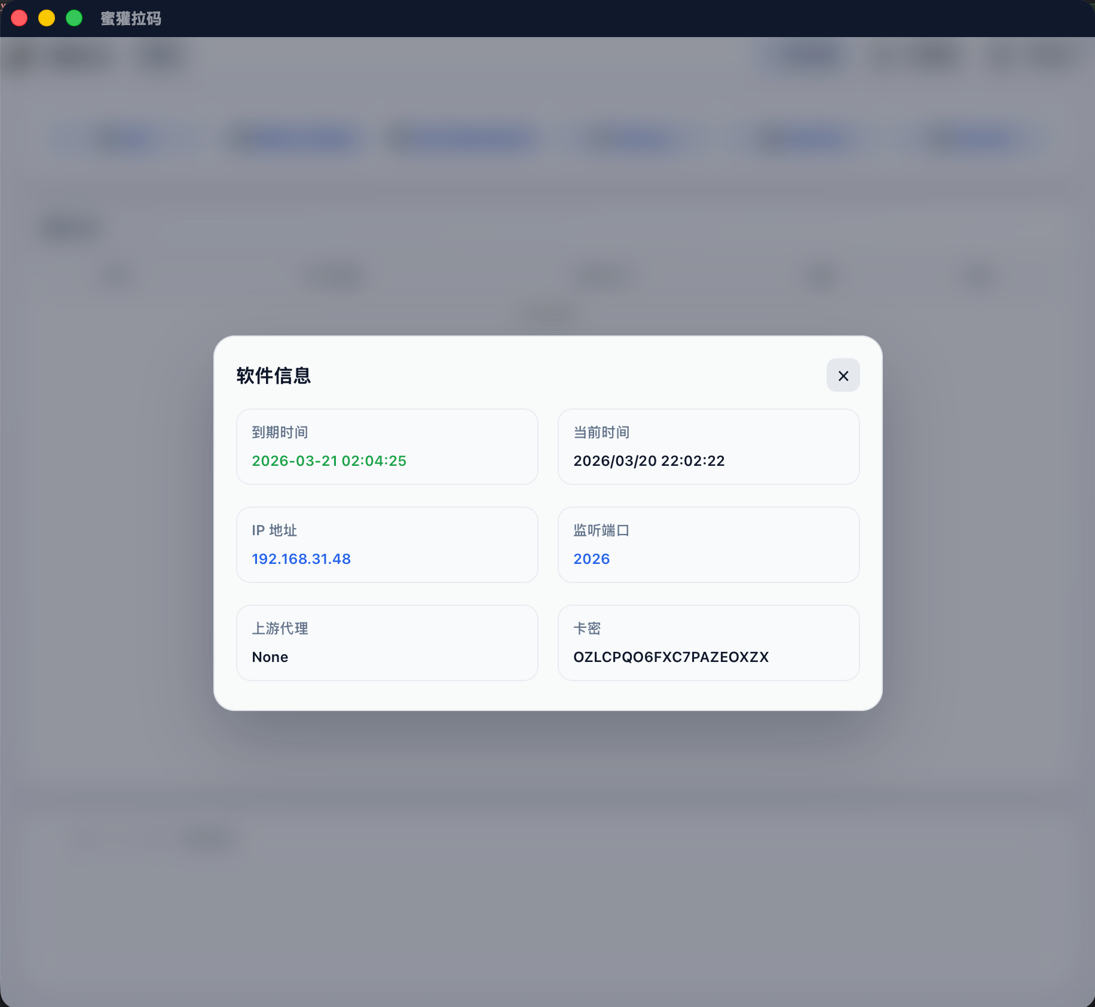Click the close icon inside the dialog corner
Image resolution: width=1095 pixels, height=1007 pixels.
pyautogui.click(x=843, y=376)
